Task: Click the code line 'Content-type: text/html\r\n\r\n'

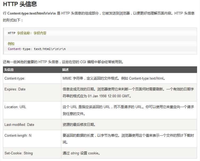Action: 37,49
